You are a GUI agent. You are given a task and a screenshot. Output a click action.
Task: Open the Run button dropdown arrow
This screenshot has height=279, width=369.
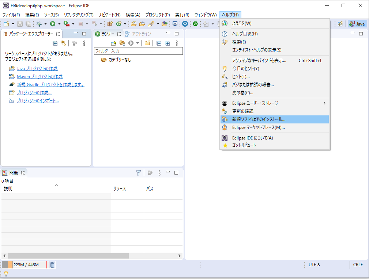(x=59, y=24)
